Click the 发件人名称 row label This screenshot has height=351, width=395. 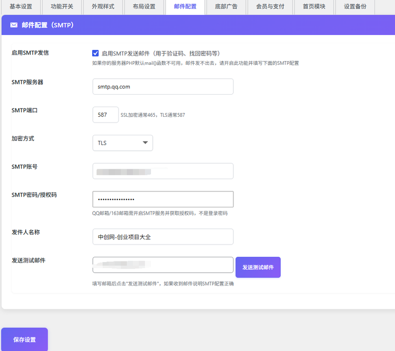26,232
